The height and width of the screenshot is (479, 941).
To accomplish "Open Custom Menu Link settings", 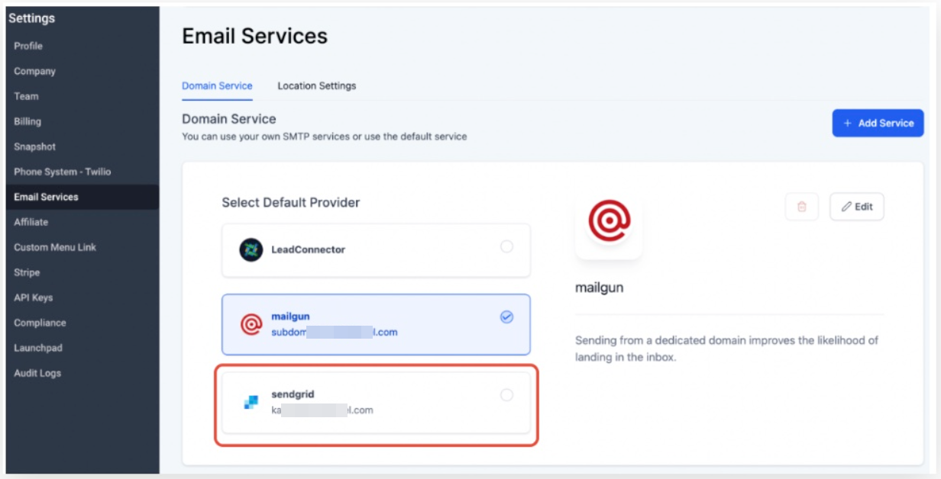I will pyautogui.click(x=55, y=247).
